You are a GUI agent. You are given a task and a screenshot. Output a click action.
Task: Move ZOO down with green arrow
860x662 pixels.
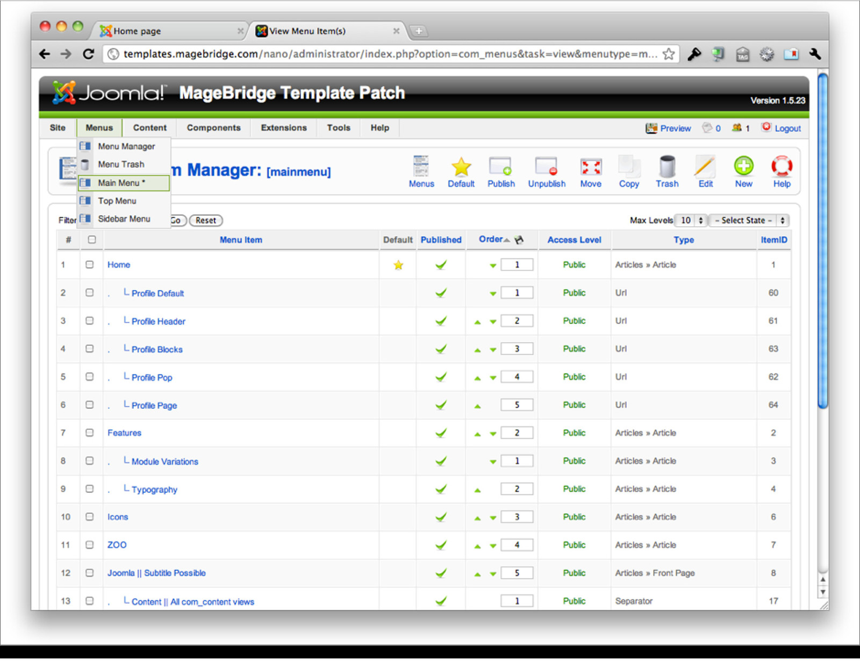pos(493,546)
